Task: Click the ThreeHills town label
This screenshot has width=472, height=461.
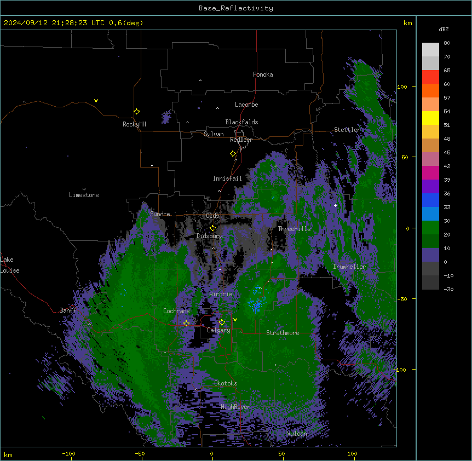Action: (294, 229)
